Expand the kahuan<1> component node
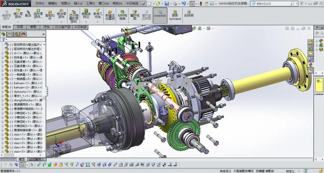This screenshot has height=173, width=324. pyautogui.click(x=2, y=83)
